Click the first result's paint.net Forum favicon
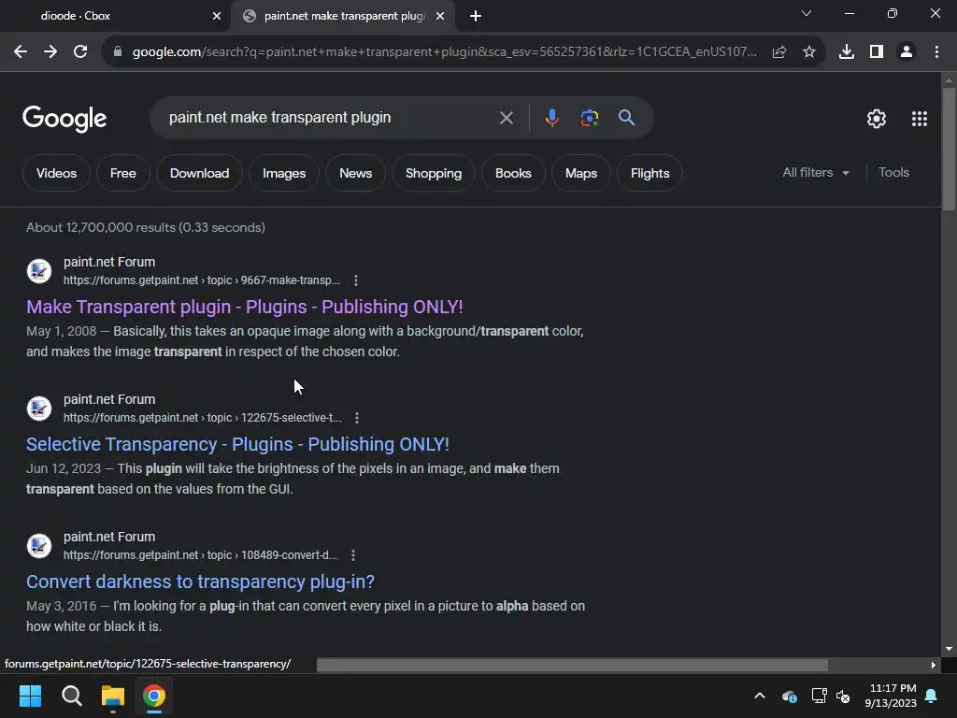Image resolution: width=957 pixels, height=718 pixels. [39, 271]
